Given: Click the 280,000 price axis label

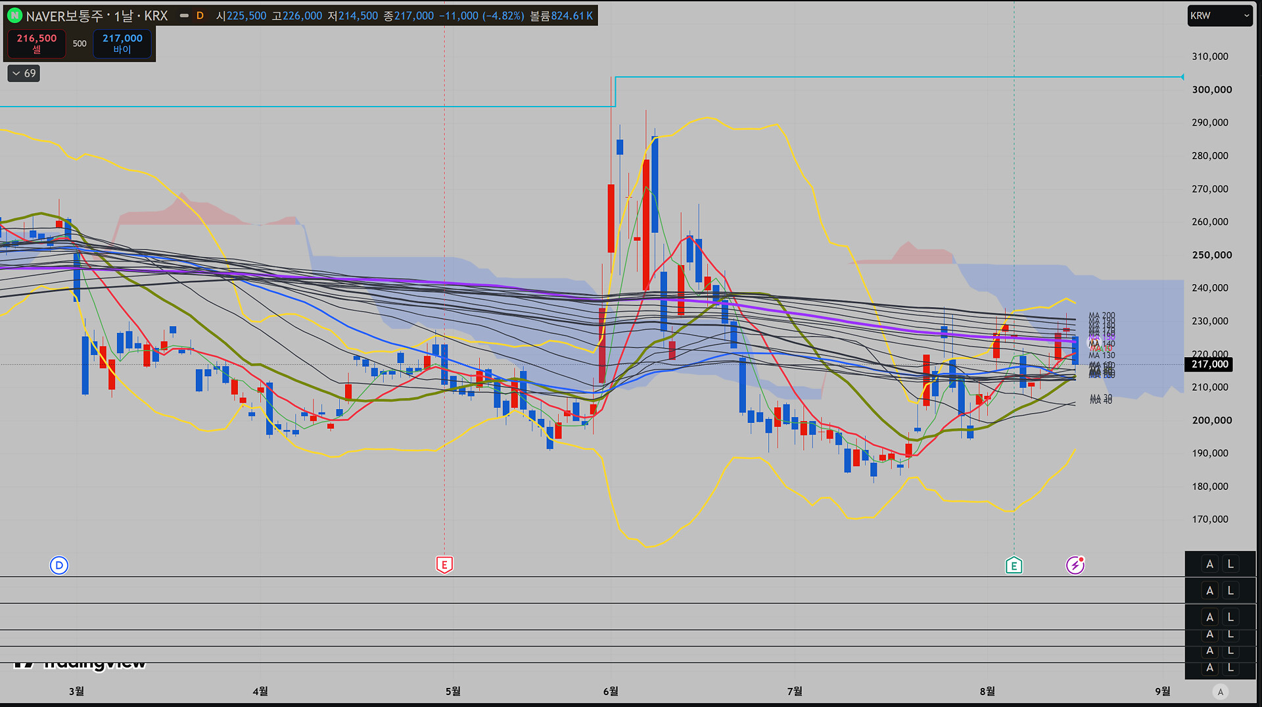Looking at the screenshot, I should point(1210,156).
